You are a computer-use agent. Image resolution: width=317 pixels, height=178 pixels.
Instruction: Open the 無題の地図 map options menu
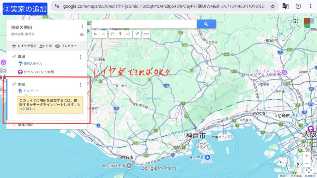pyautogui.click(x=82, y=27)
